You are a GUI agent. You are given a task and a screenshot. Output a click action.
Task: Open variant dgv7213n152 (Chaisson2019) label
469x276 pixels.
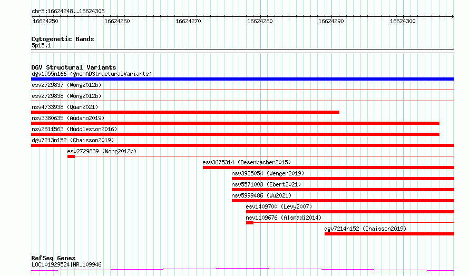pyautogui.click(x=73, y=140)
